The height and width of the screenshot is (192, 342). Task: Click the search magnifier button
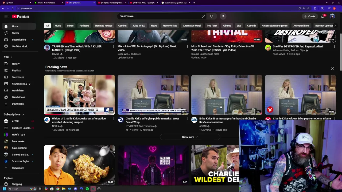(212, 16)
